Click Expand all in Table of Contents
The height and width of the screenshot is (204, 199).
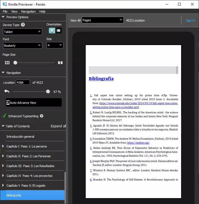(x=58, y=126)
